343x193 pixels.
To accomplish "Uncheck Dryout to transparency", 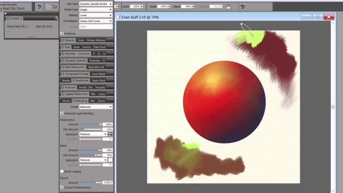I will [x=62, y=188].
